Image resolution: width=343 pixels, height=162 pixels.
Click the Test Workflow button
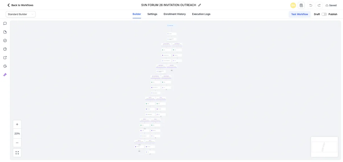[x=300, y=14]
